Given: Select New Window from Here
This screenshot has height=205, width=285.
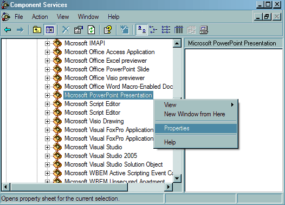Looking at the screenshot, I should tap(196, 114).
